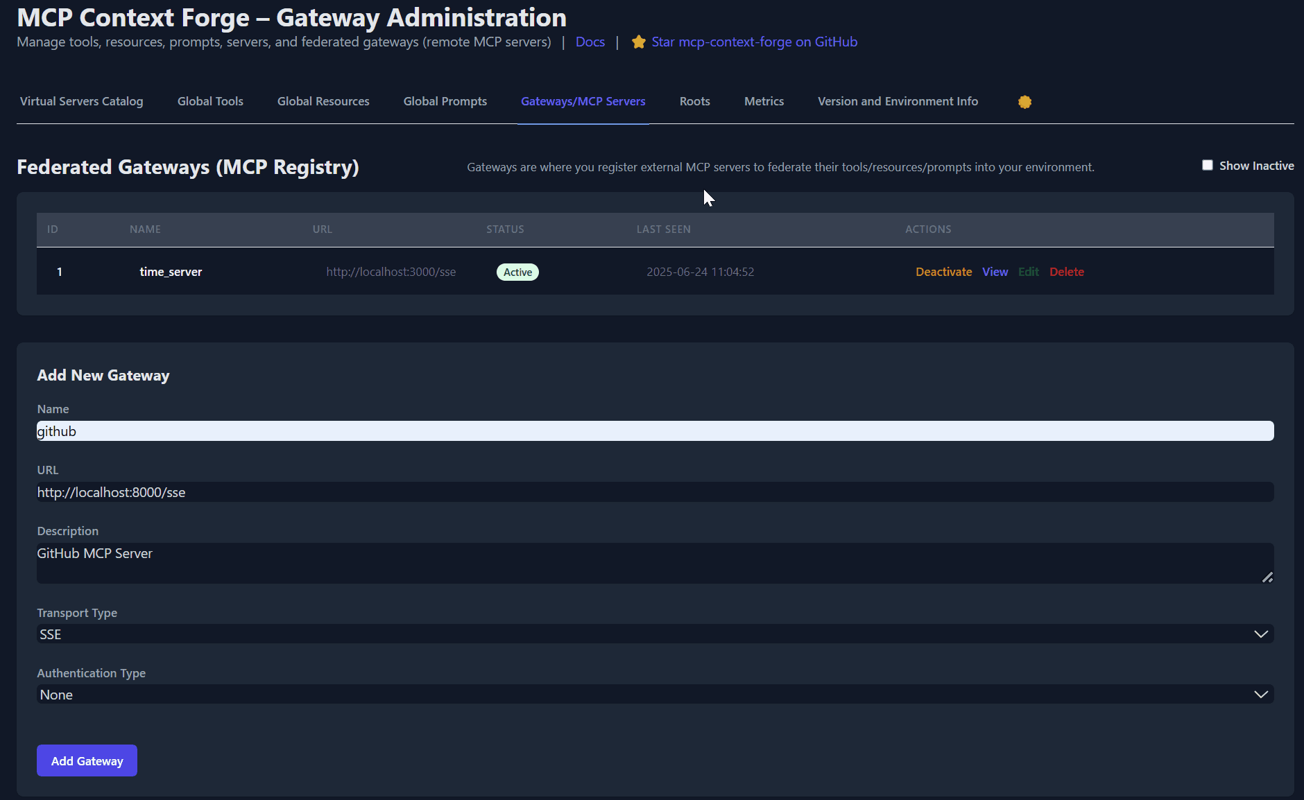1304x800 pixels.
Task: Delete the time_server gateway
Action: point(1066,272)
